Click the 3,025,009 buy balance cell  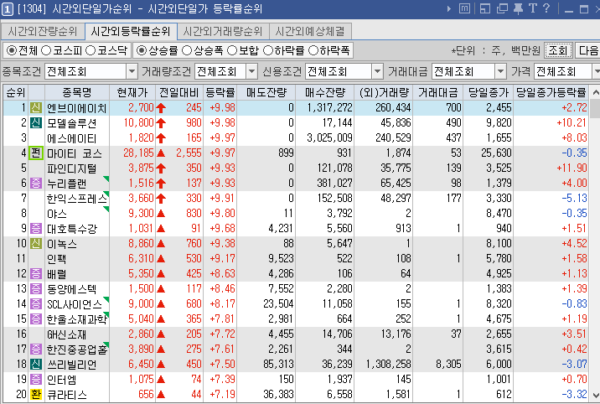click(x=329, y=138)
